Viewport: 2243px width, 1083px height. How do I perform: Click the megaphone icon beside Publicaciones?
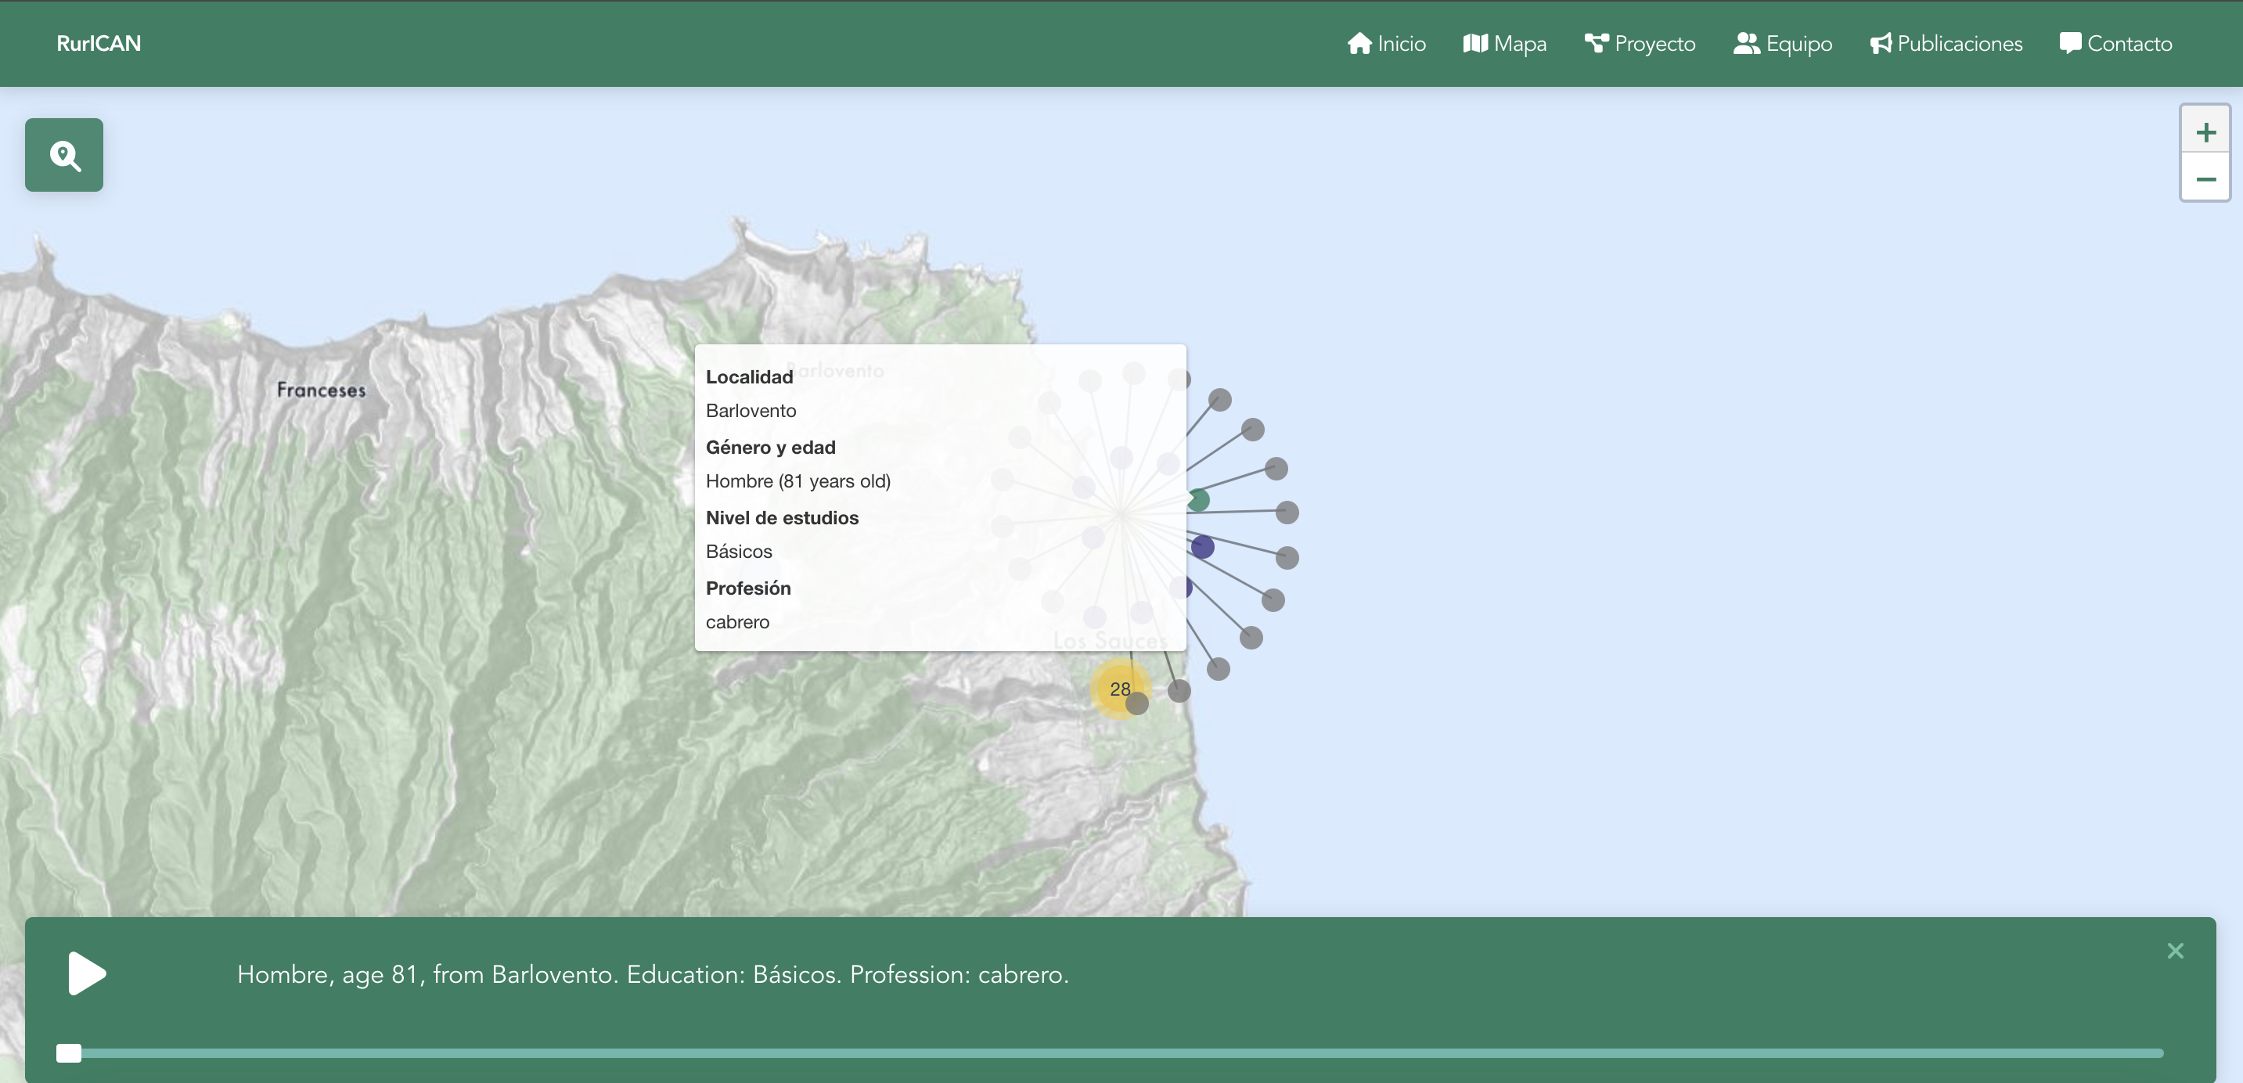[1881, 44]
